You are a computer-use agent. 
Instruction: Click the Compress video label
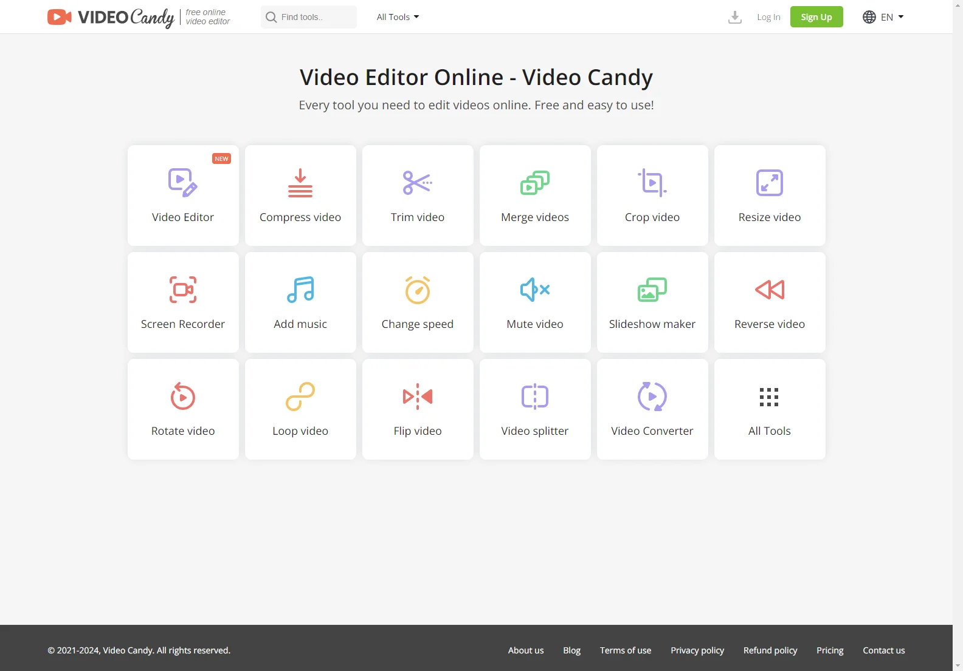coord(300,217)
